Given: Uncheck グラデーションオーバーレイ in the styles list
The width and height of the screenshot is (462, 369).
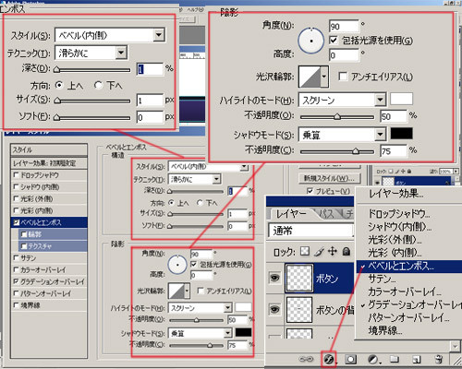Looking at the screenshot, I should [17, 281].
